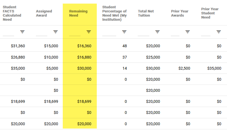Click the Remaining Need filter text field
227x131 pixels.
coord(75,32)
